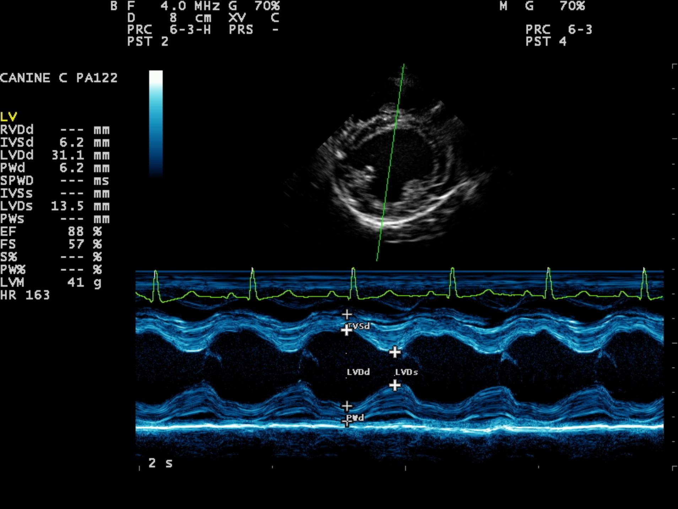Click the CANINE C PA122 preset label
Screen dimensions: 678x509
(59, 78)
